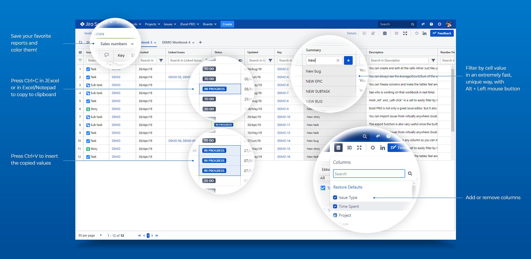The image size is (531, 259).
Task: Open the Jira administration gear in the blue header
Action: point(440,24)
